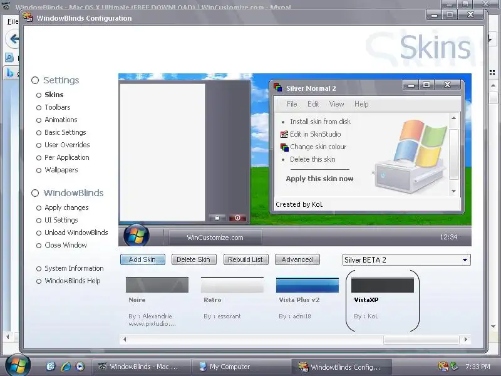Click the Start orb in the taskbar

(x=18, y=366)
